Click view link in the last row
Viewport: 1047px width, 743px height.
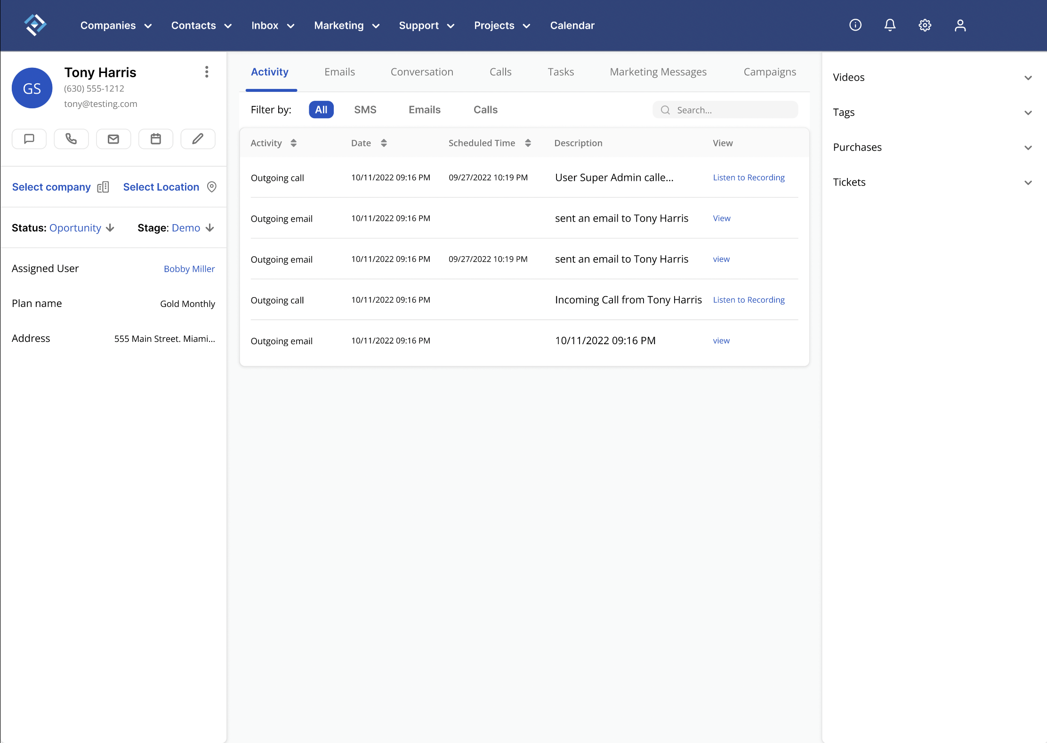point(721,341)
